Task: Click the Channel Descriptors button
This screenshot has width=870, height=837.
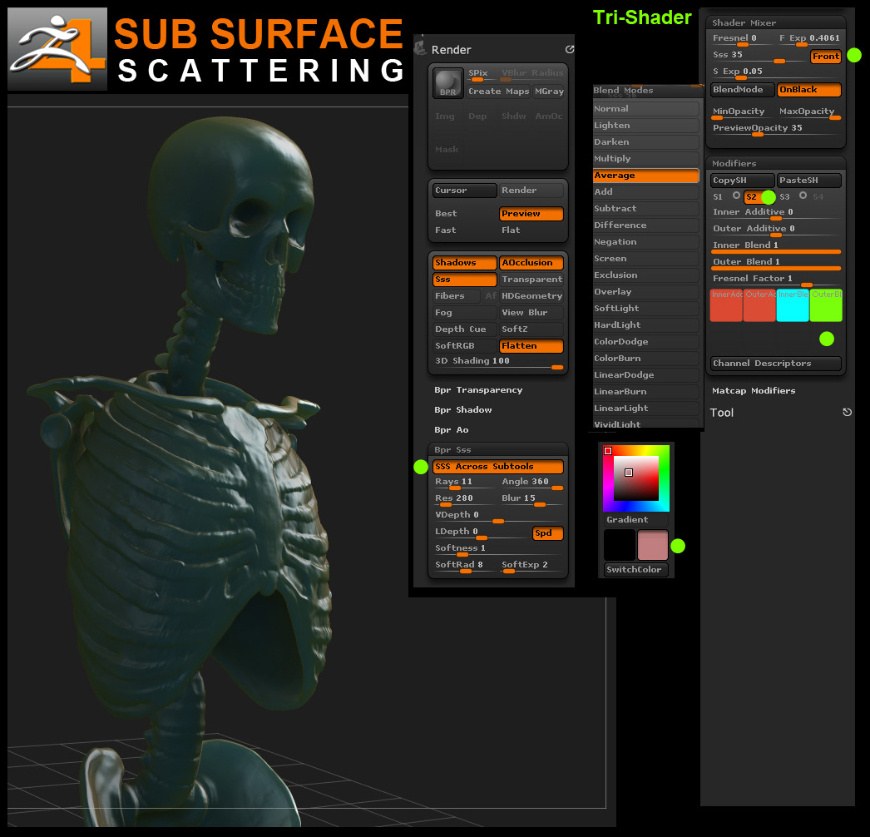Action: (776, 364)
